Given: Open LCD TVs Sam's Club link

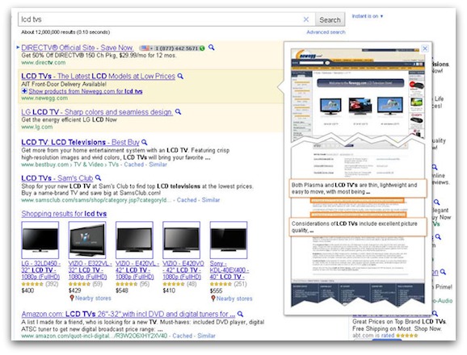Looking at the screenshot, I should pos(57,178).
